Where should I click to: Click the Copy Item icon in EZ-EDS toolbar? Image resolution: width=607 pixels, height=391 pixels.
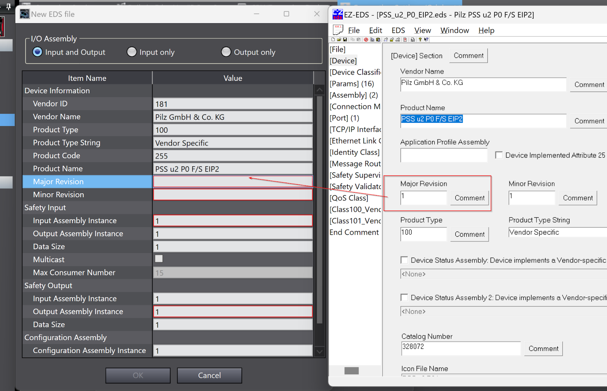(372, 39)
